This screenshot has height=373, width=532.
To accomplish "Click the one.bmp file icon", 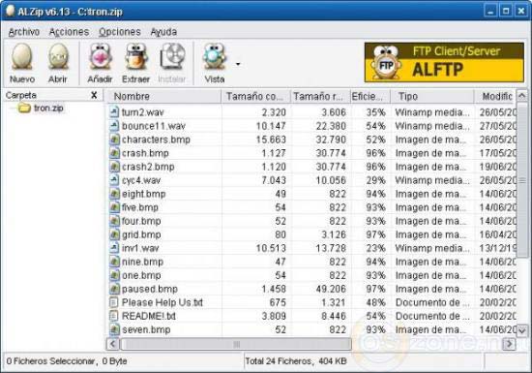I will tap(114, 275).
